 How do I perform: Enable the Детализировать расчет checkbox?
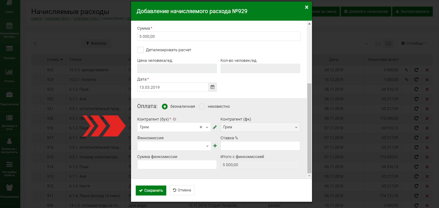(140, 50)
